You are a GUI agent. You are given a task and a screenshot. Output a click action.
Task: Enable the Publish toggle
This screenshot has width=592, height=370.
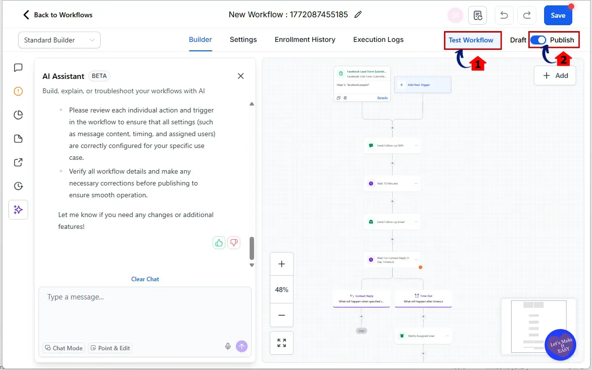click(x=538, y=39)
